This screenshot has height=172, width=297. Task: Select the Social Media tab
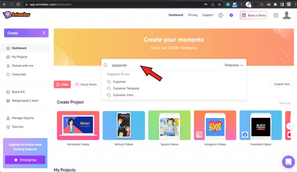click(x=86, y=84)
